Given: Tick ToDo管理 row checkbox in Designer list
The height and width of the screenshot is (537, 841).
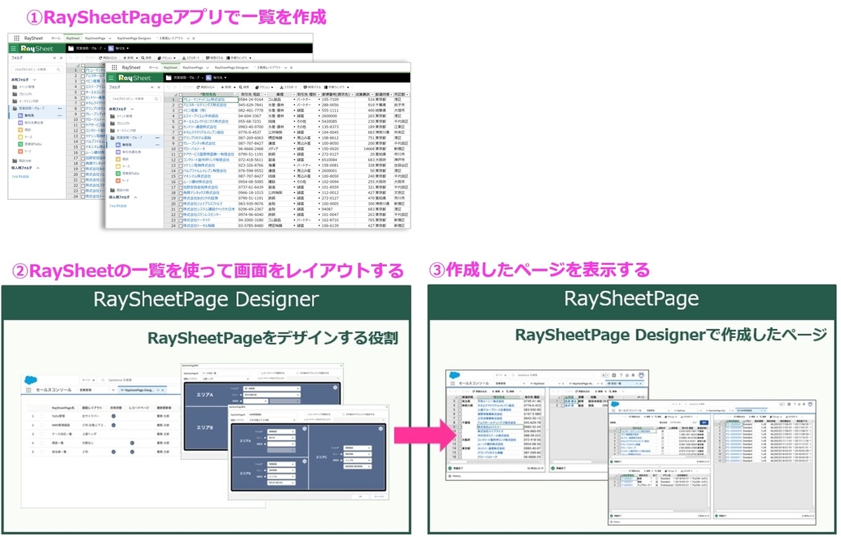Looking at the screenshot, I should [42, 416].
